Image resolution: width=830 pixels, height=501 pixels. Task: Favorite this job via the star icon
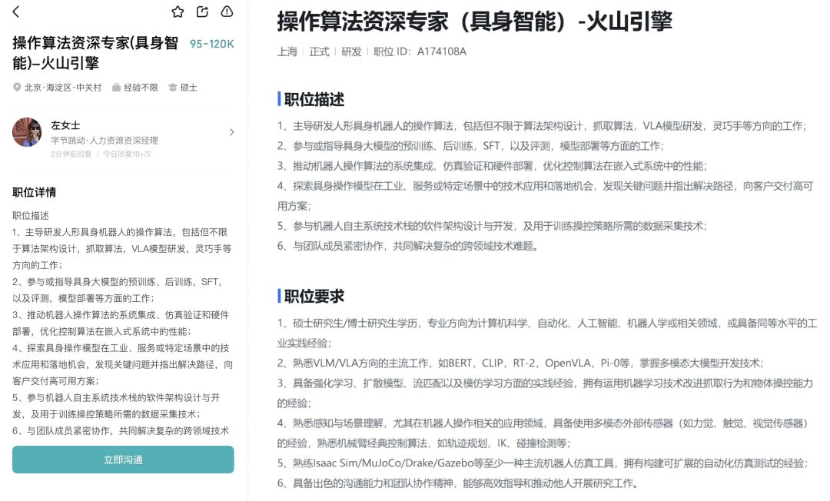(x=178, y=12)
